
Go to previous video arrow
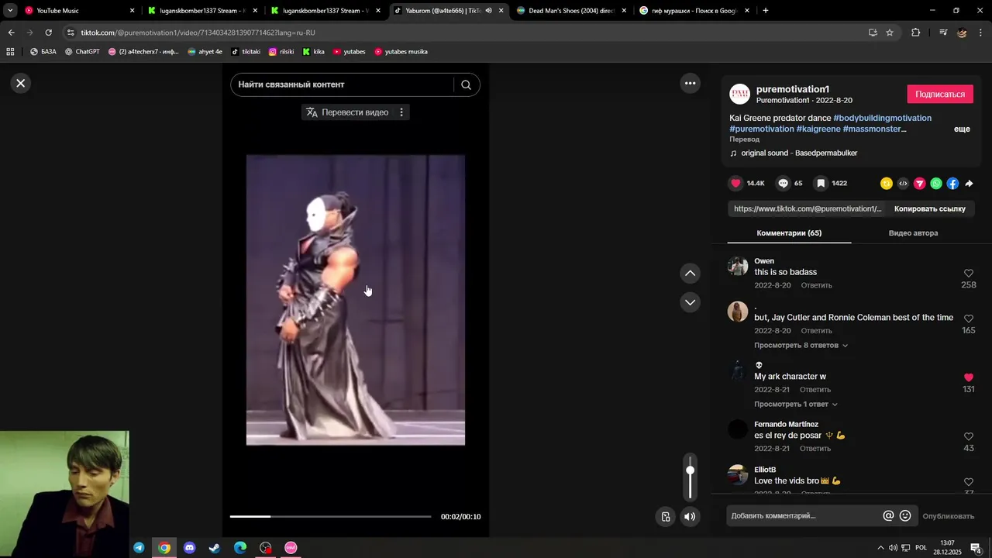(x=690, y=273)
